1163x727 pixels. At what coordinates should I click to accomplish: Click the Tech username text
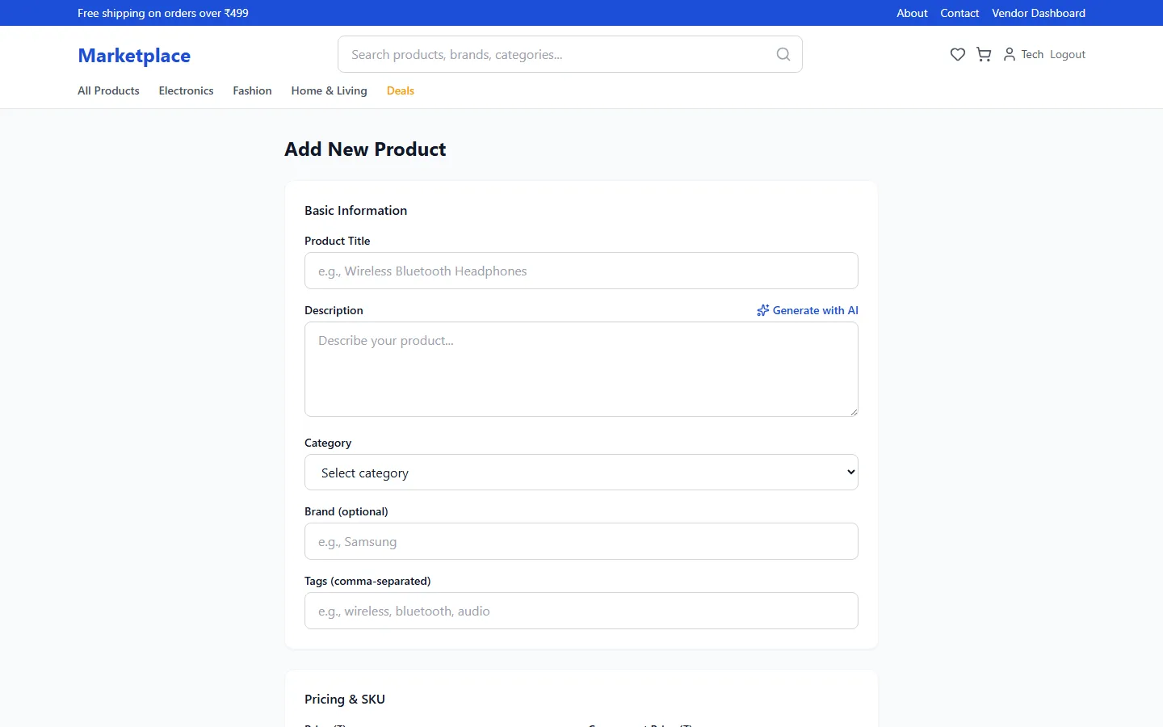pos(1032,54)
